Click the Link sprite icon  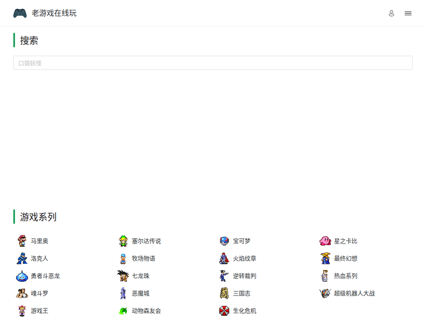pos(123,241)
